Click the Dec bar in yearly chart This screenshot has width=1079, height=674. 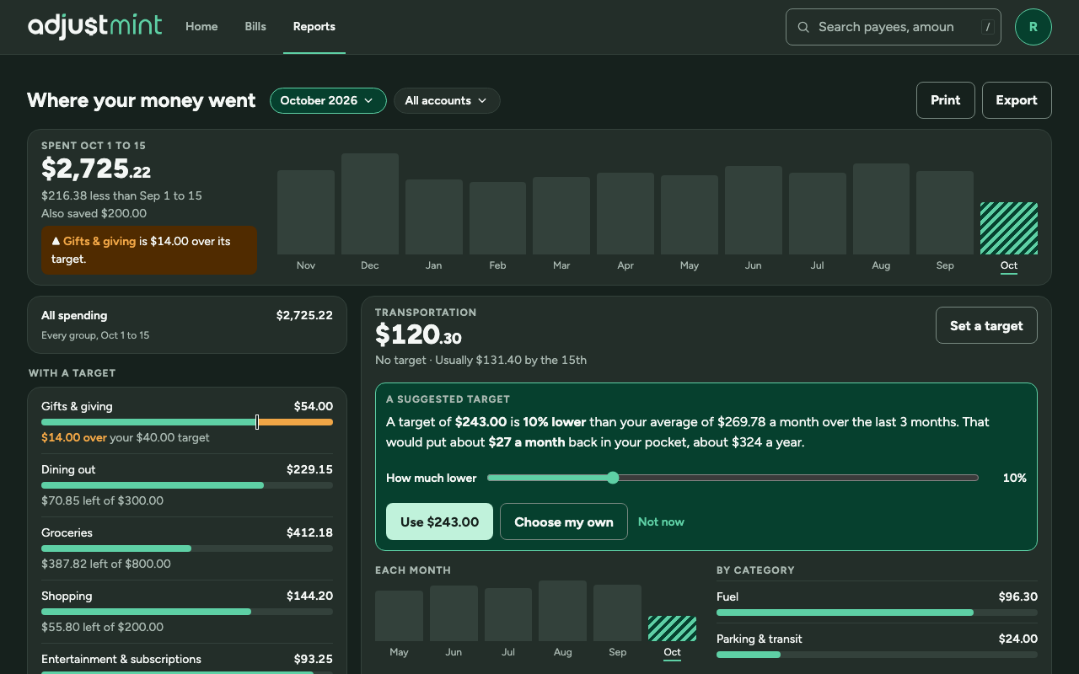[x=370, y=204]
